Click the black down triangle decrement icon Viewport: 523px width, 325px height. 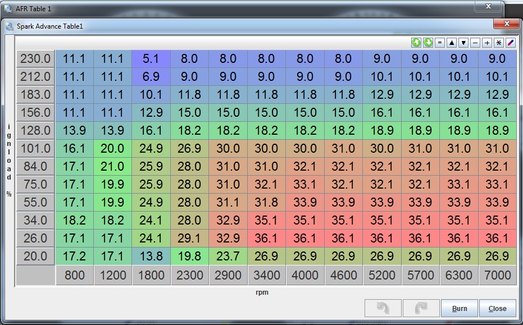(x=463, y=43)
